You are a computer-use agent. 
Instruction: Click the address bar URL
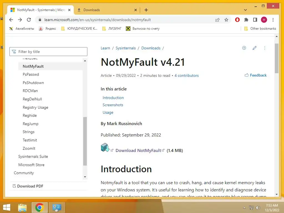coord(97,20)
